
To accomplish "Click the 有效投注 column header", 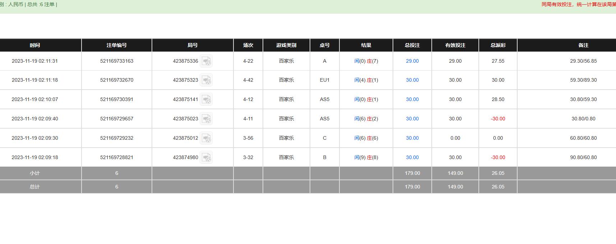I will pos(455,45).
